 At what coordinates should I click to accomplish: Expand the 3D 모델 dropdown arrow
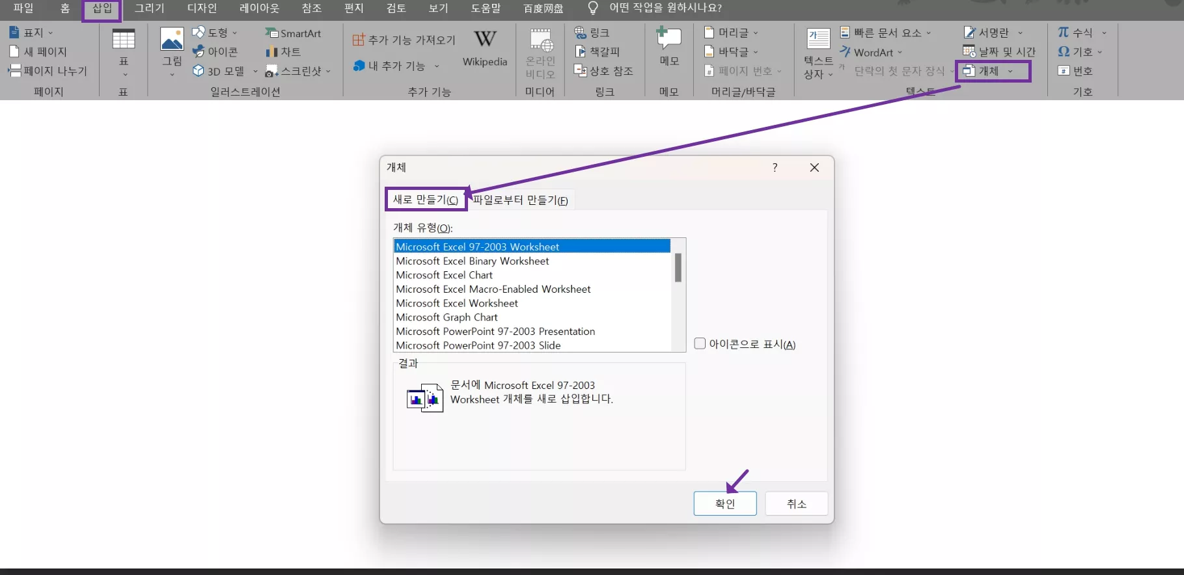255,72
